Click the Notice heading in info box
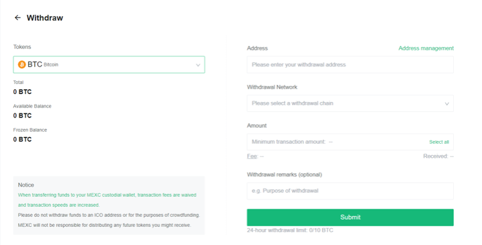Viewport: 482px width, 245px height. tap(26, 185)
